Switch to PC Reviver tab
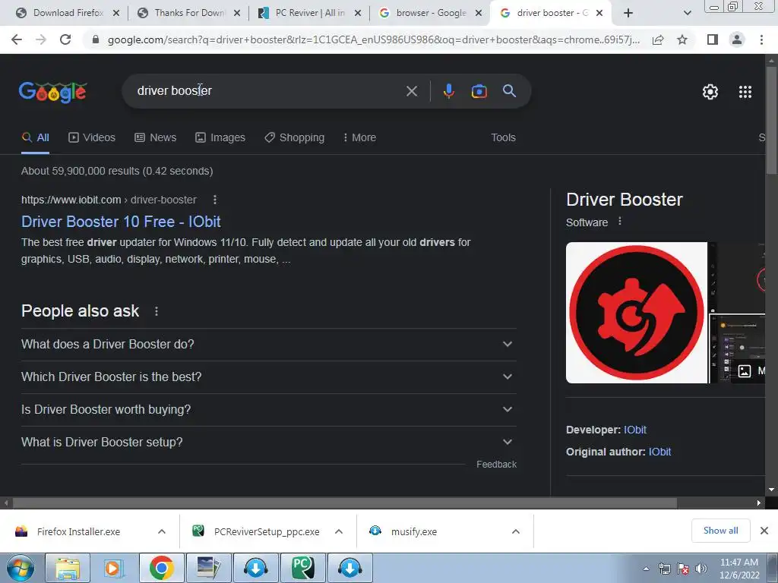This screenshot has width=778, height=583. click(x=310, y=13)
